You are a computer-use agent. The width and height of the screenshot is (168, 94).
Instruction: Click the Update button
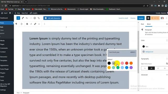click(x=141, y=18)
